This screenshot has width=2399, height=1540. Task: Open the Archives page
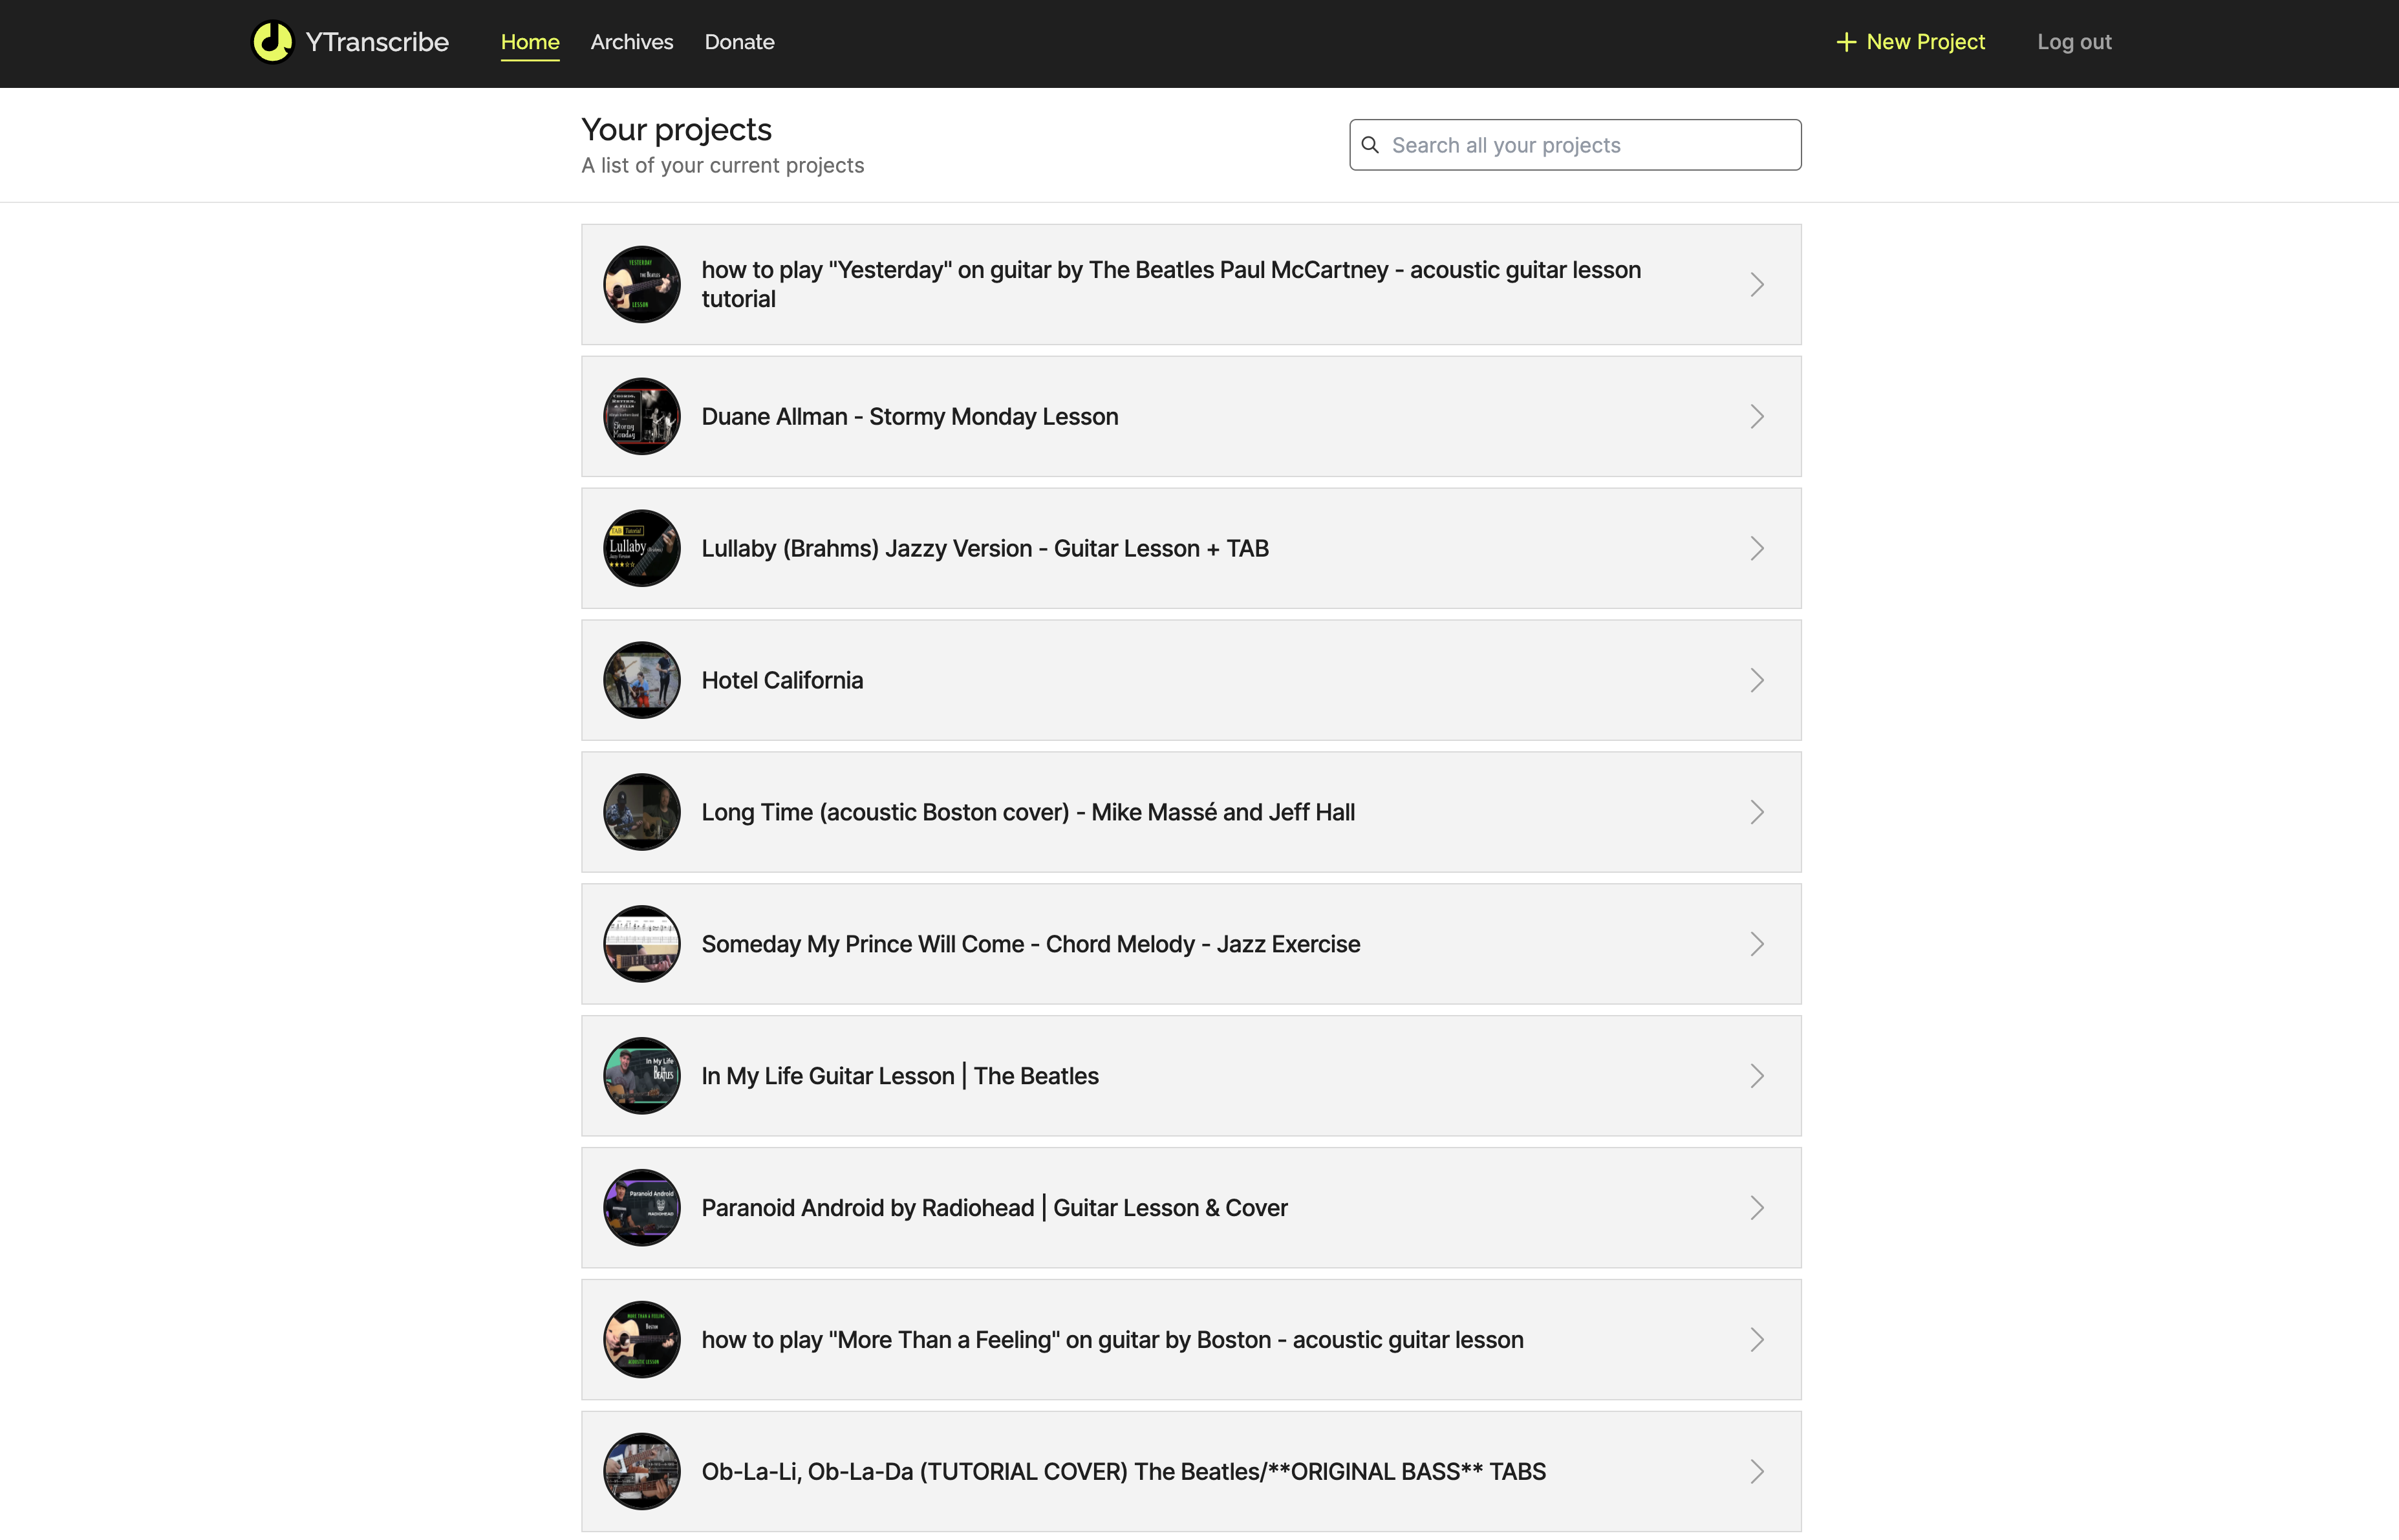tap(632, 42)
